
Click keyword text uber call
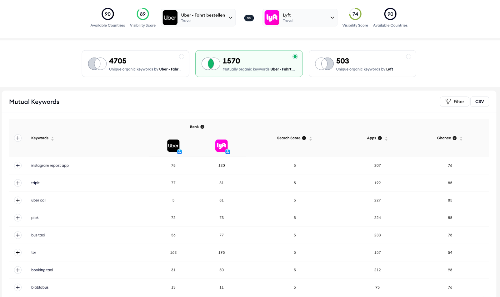pos(39,200)
